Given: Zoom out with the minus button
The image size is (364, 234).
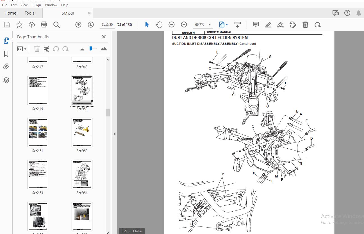Looking at the screenshot, I should click(x=172, y=25).
